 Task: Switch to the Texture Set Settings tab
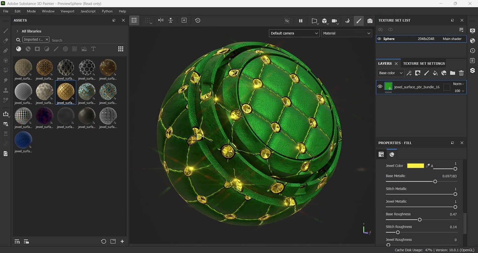pyautogui.click(x=424, y=63)
